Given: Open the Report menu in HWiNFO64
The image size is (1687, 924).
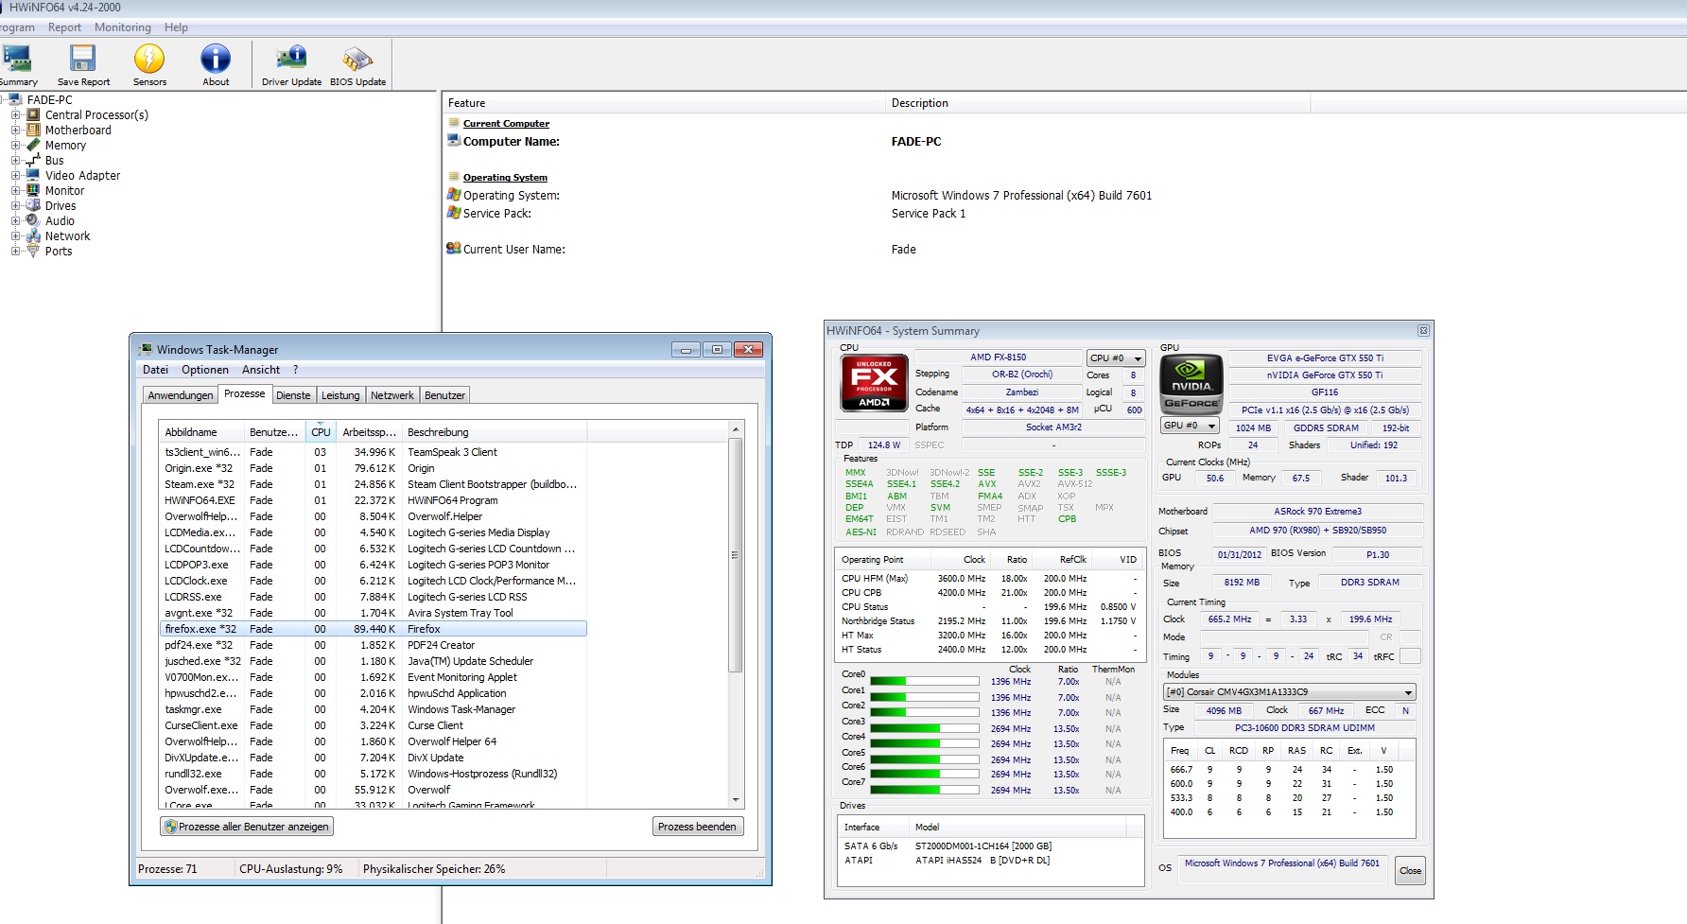Looking at the screenshot, I should pyautogui.click(x=64, y=27).
